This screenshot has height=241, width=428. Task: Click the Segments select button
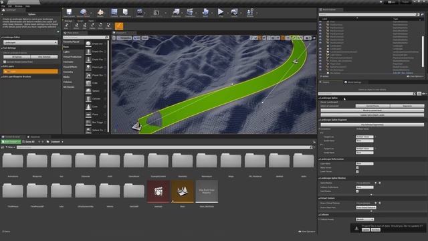click(407, 106)
